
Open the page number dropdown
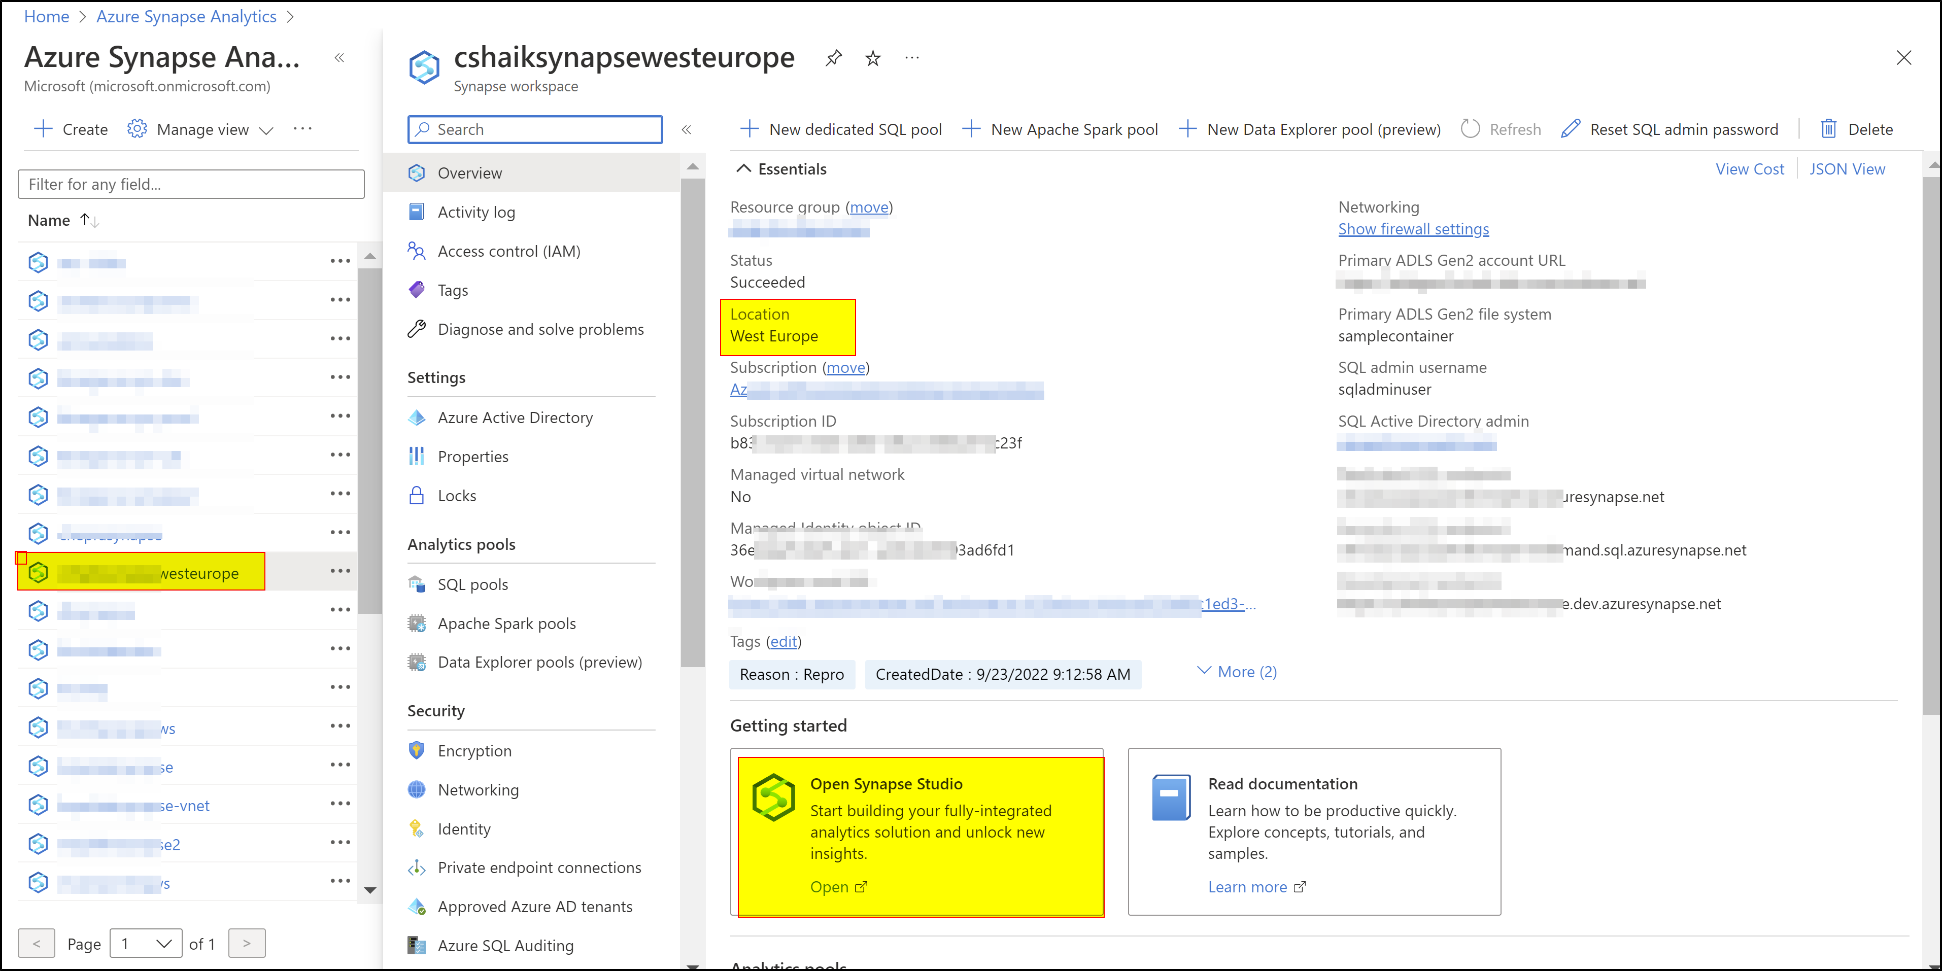[146, 943]
